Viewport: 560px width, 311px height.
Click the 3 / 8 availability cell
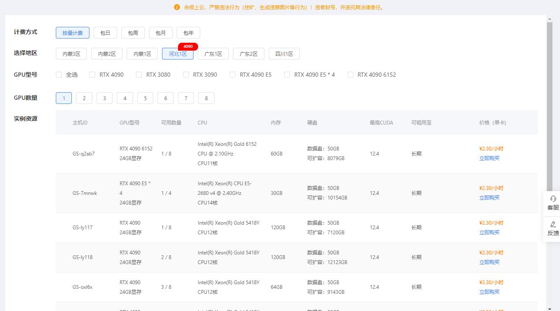[166, 287]
